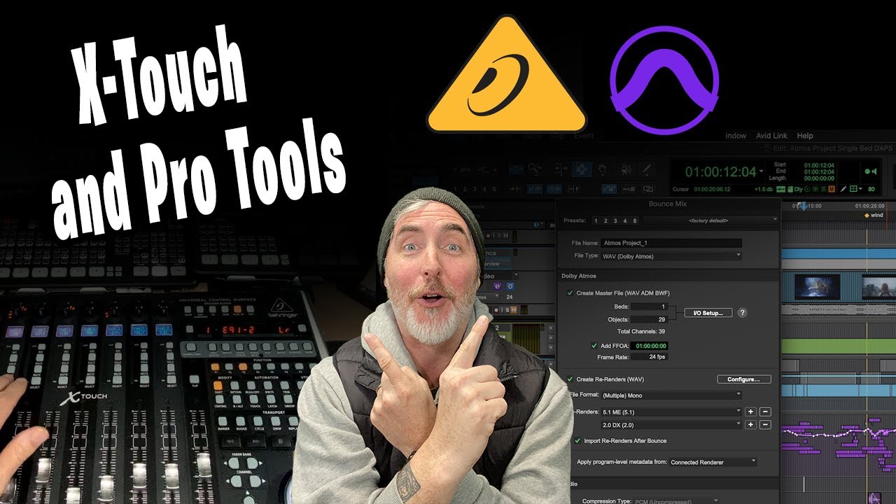Select Bounce Mix preset 1
Image resolution: width=896 pixels, height=504 pixels.
(596, 220)
